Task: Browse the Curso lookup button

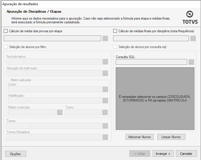Action: 105,89
